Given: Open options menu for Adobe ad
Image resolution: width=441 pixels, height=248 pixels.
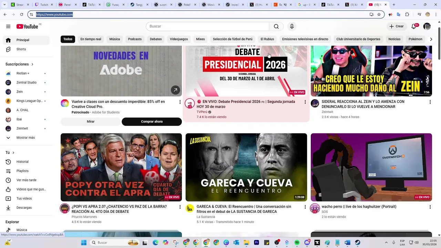Looking at the screenshot, I should [180, 102].
